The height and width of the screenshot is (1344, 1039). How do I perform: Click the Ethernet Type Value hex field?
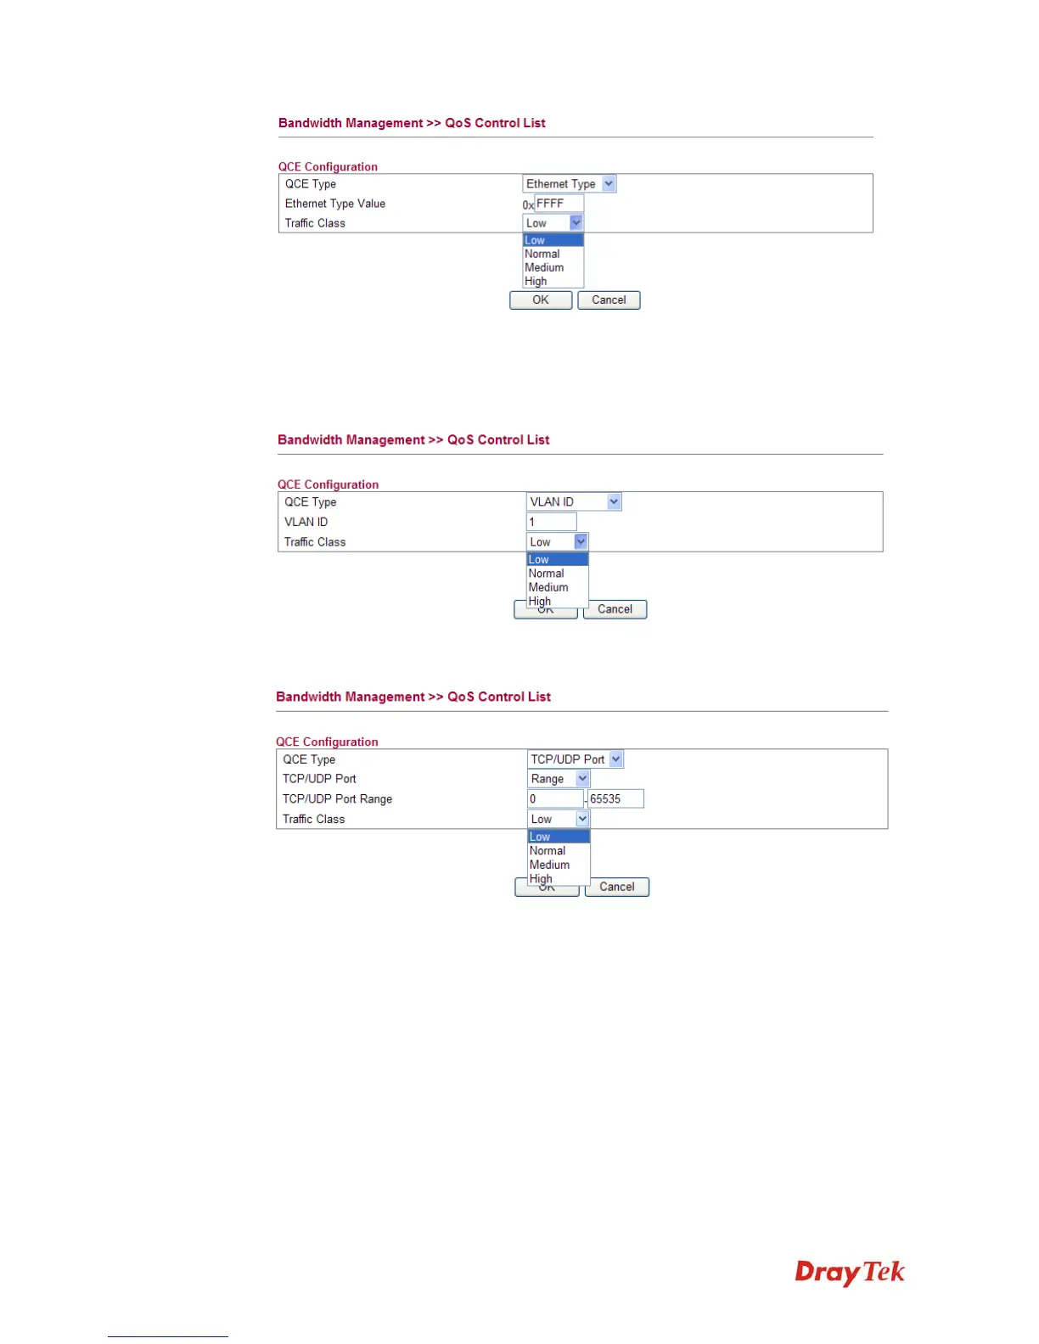[x=559, y=204]
